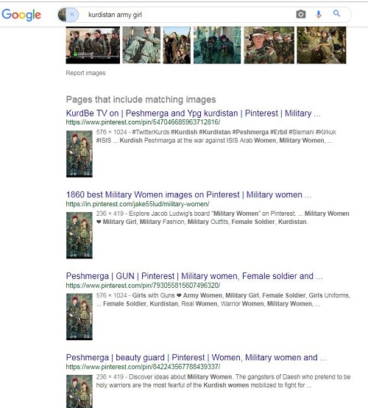Open fourth similar image with teal tint
The image size is (368, 408).
217,45
